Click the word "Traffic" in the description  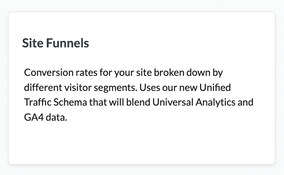pyautogui.click(x=37, y=103)
